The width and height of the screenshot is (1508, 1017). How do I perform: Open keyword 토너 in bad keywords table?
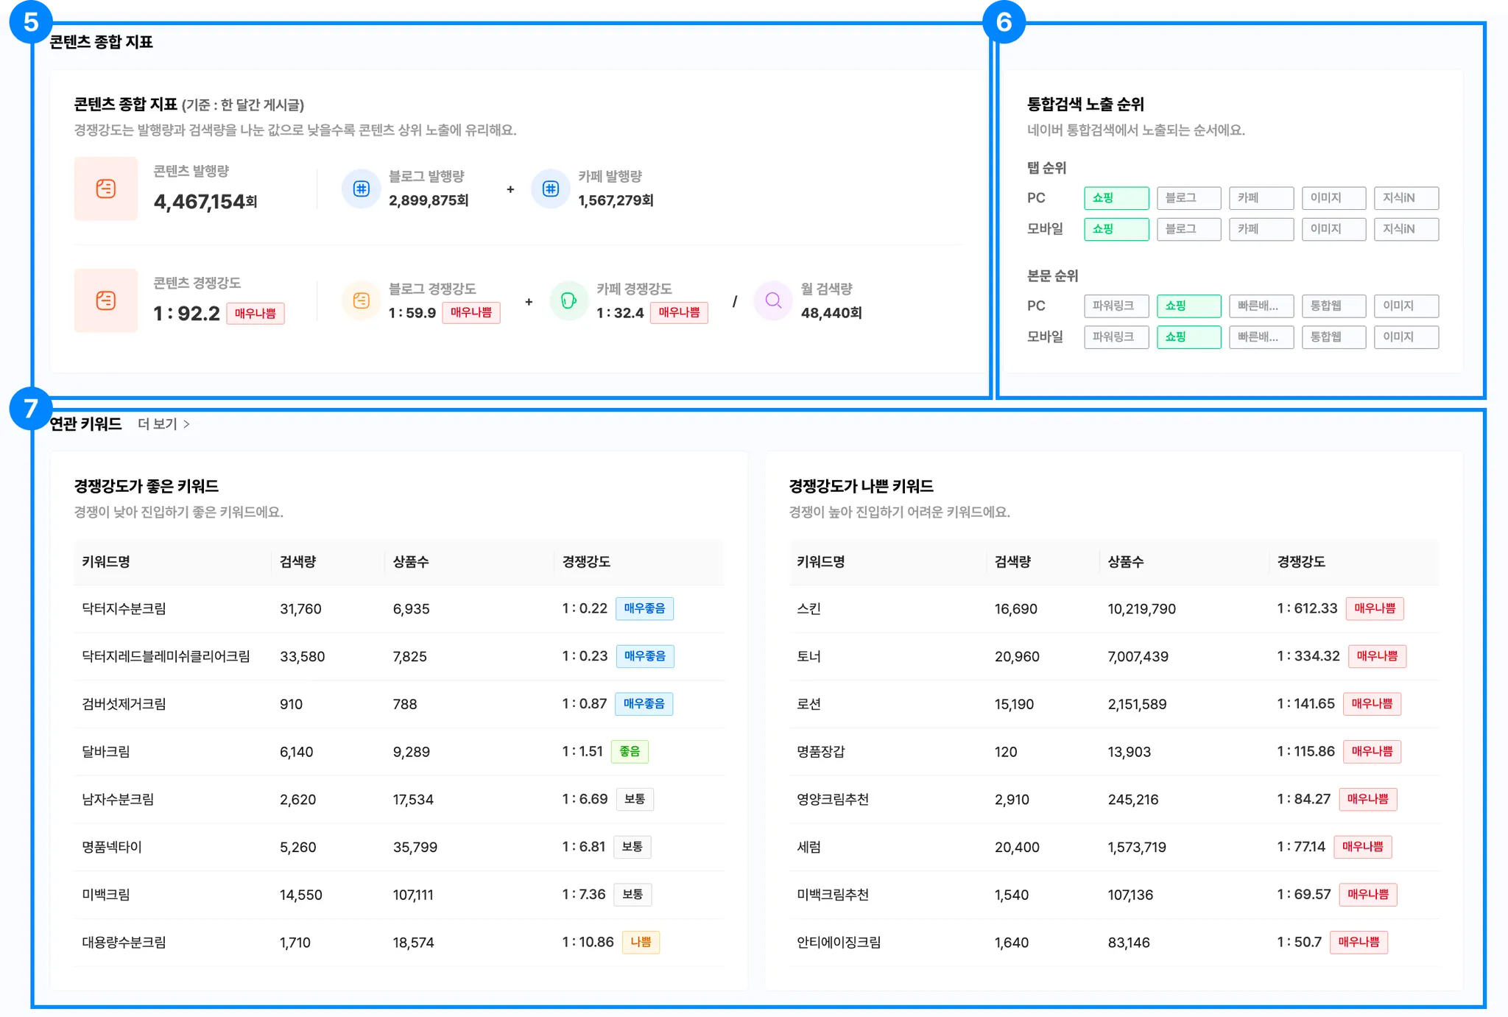point(808,656)
